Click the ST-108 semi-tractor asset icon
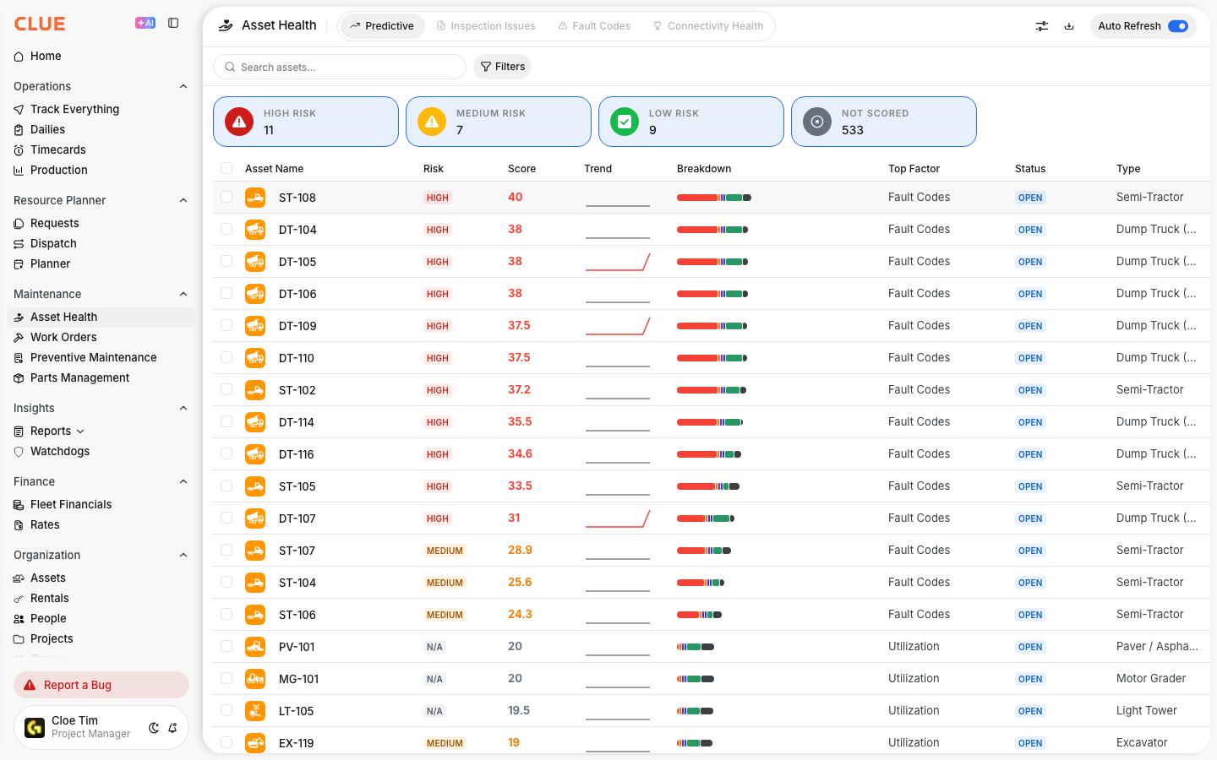The width and height of the screenshot is (1217, 760). click(x=255, y=198)
